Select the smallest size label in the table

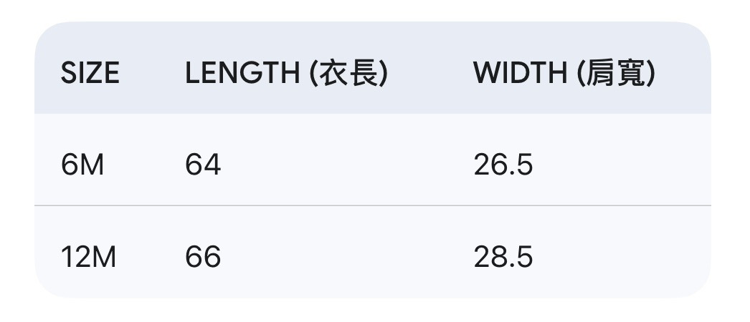[82, 165]
